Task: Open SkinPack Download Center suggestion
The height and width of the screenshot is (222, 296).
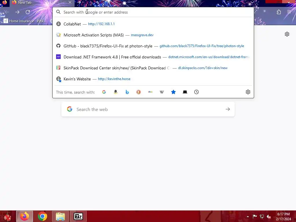Action: [153, 68]
